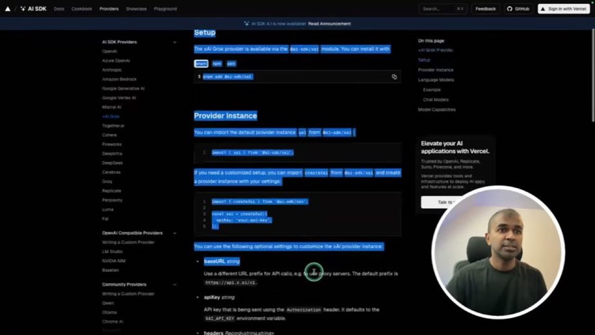This screenshot has width=595, height=335.
Task: Jump to xAI Grok Provider outline link
Action: [435, 50]
